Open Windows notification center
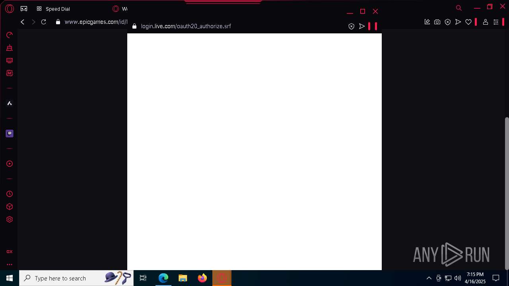 pos(496,278)
